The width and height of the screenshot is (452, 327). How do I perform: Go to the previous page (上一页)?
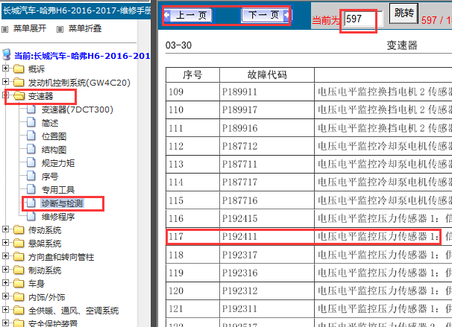point(188,15)
